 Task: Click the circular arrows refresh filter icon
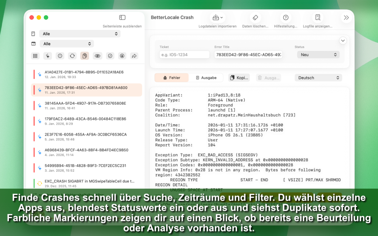click(72, 56)
